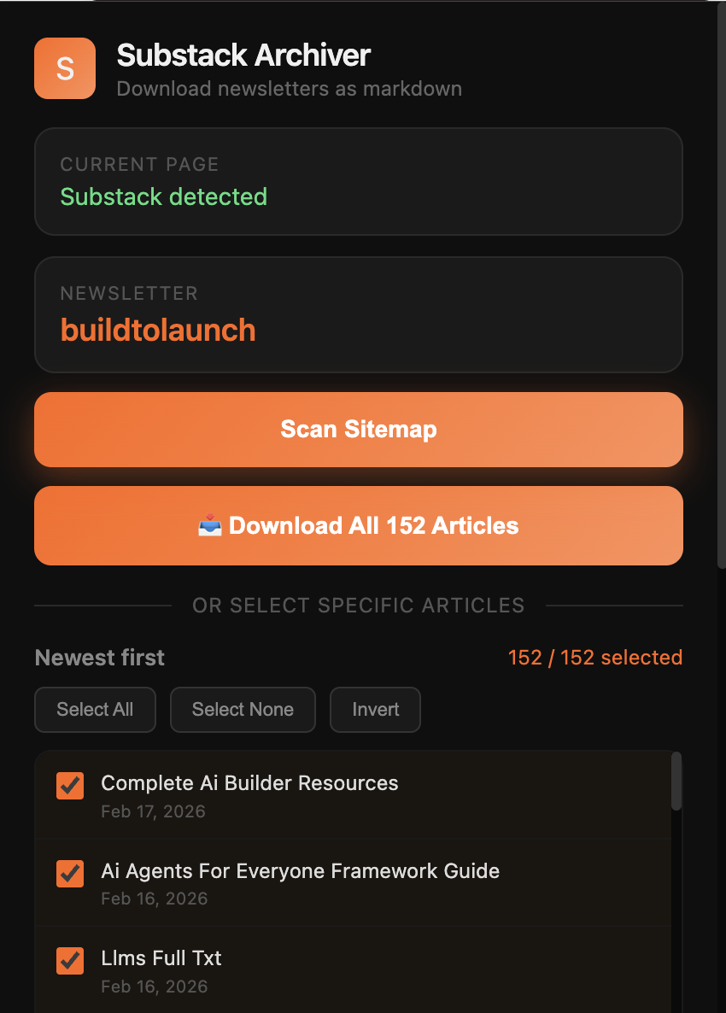
Task: Toggle Ai Agents For Everyone Framework Guide checkbox
Action: (x=70, y=874)
